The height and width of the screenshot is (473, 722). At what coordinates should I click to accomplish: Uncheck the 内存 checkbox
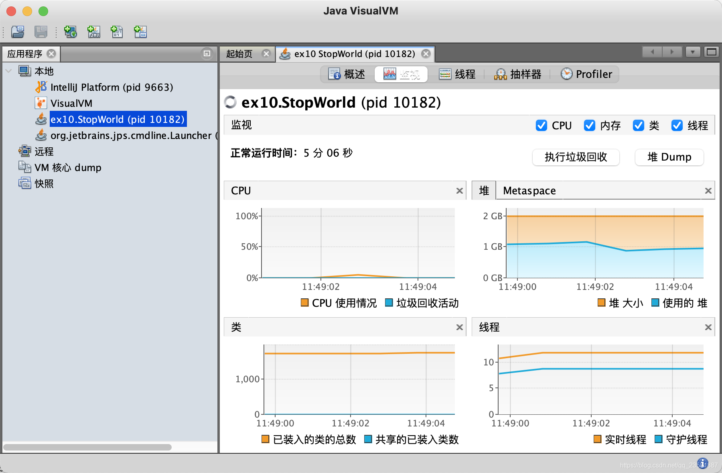(590, 125)
